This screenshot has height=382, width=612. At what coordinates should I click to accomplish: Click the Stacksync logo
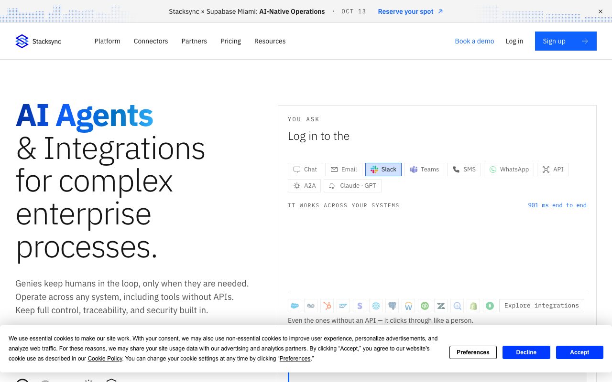[38, 41]
